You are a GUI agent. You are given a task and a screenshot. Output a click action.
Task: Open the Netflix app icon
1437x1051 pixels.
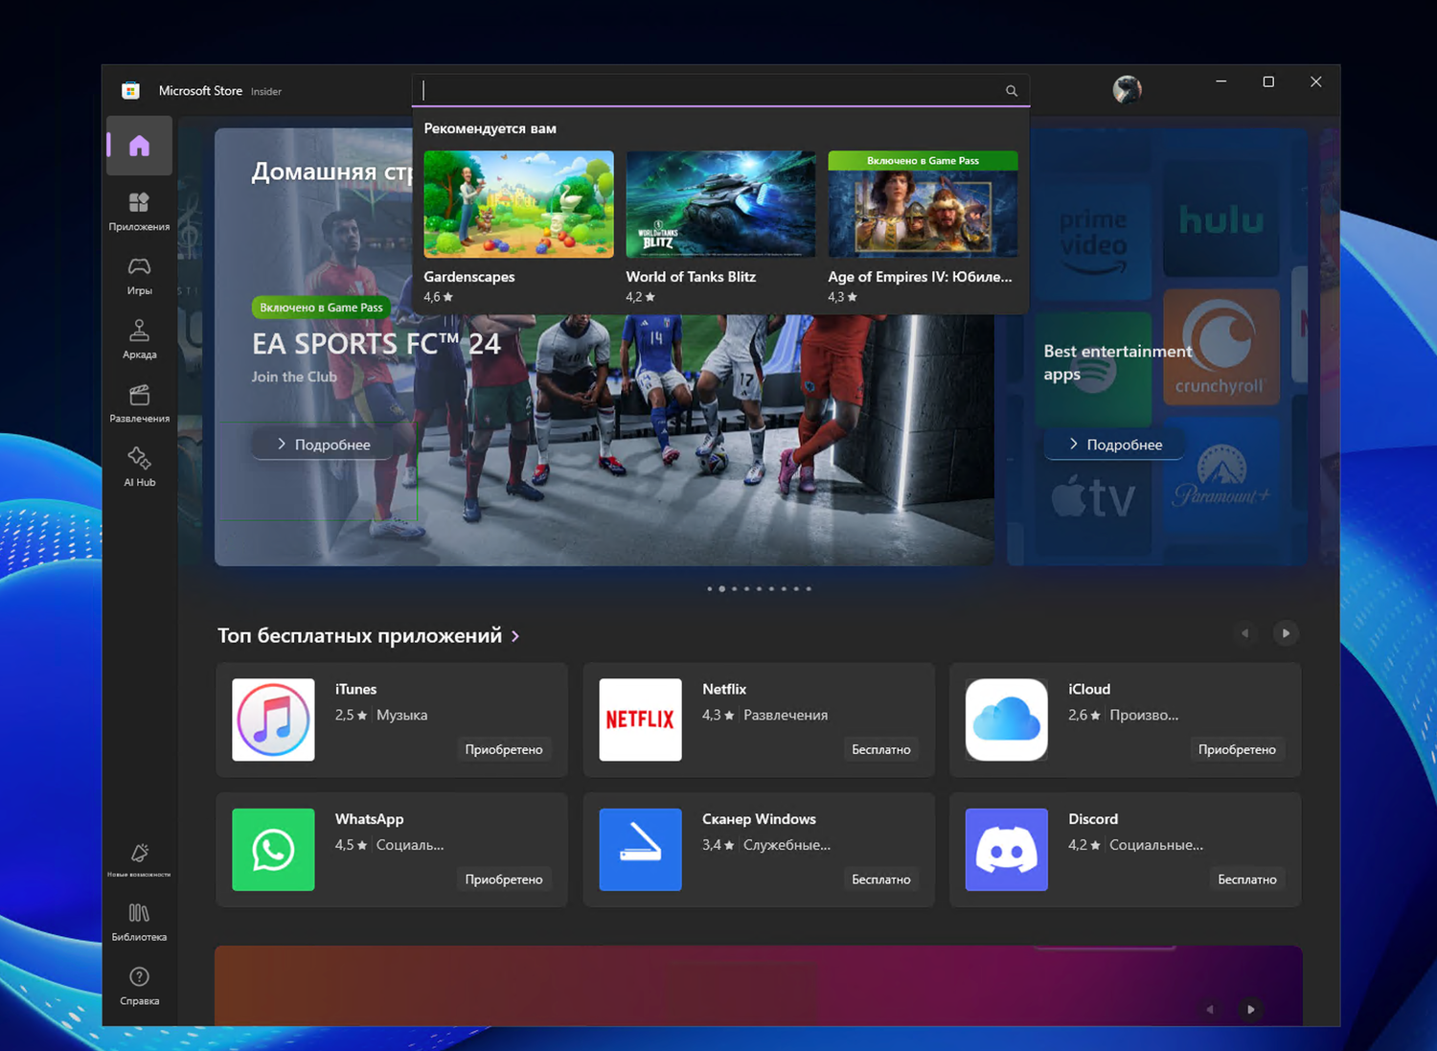640,720
